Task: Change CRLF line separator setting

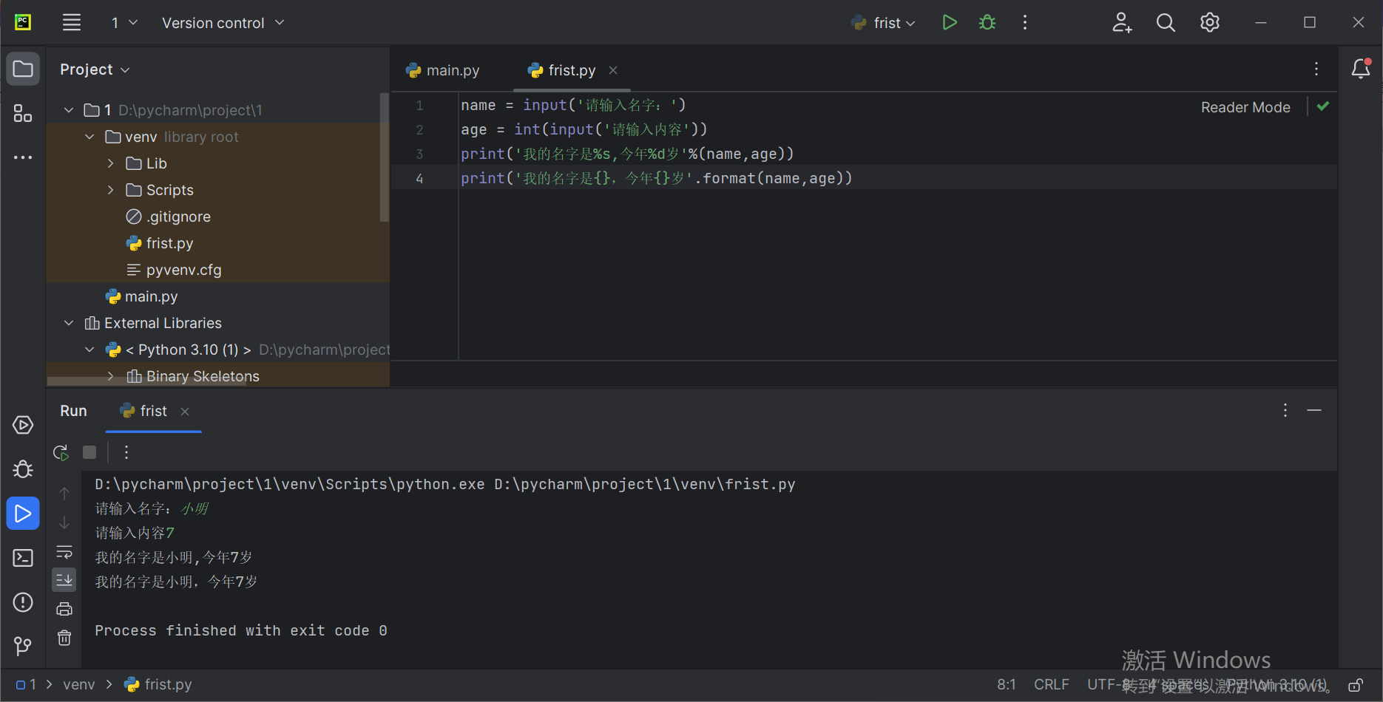Action: click(1052, 685)
